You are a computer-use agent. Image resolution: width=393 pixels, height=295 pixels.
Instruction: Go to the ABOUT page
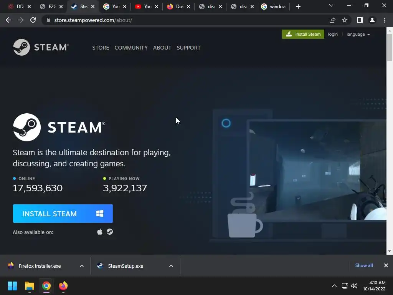[162, 48]
